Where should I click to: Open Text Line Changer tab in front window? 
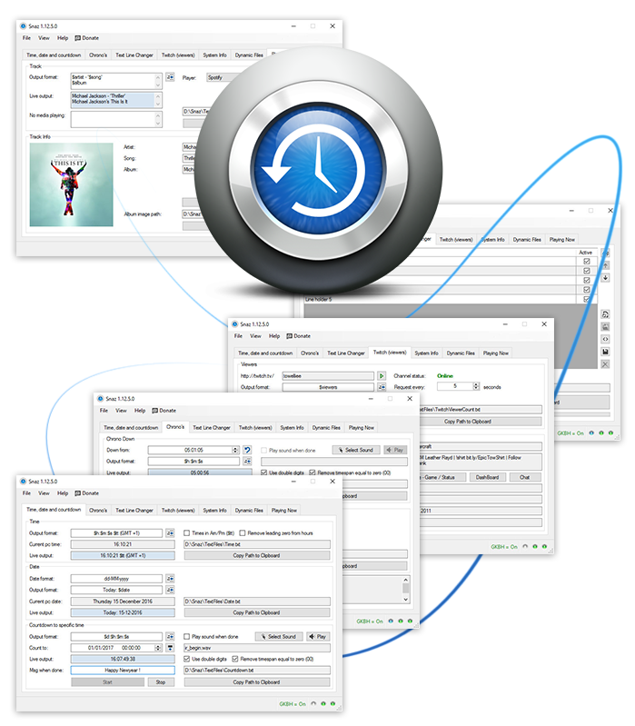pos(134,511)
